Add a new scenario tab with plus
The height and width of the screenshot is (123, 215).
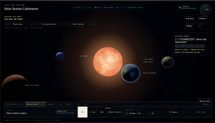86,104
